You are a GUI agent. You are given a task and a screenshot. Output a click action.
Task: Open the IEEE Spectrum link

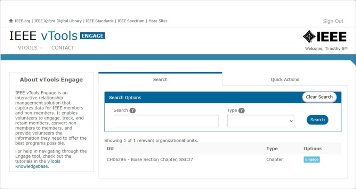click(x=131, y=21)
